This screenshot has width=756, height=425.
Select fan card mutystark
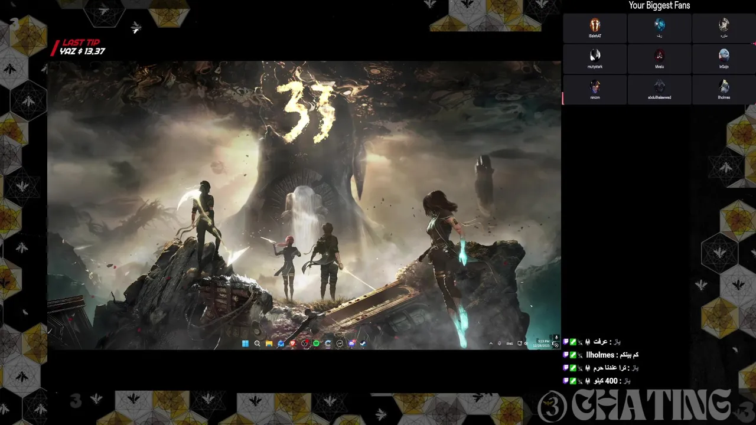click(x=595, y=58)
